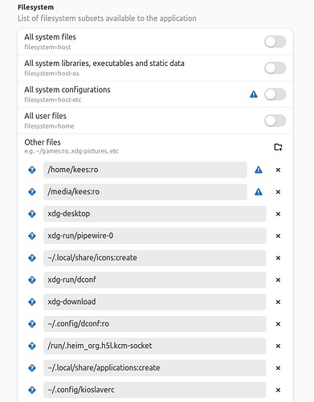Click help icon for ~/.config/dconf:ro
314x402 pixels.
click(x=32, y=324)
